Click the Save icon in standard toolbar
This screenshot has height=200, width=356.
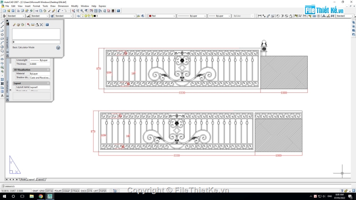click(x=13, y=10)
